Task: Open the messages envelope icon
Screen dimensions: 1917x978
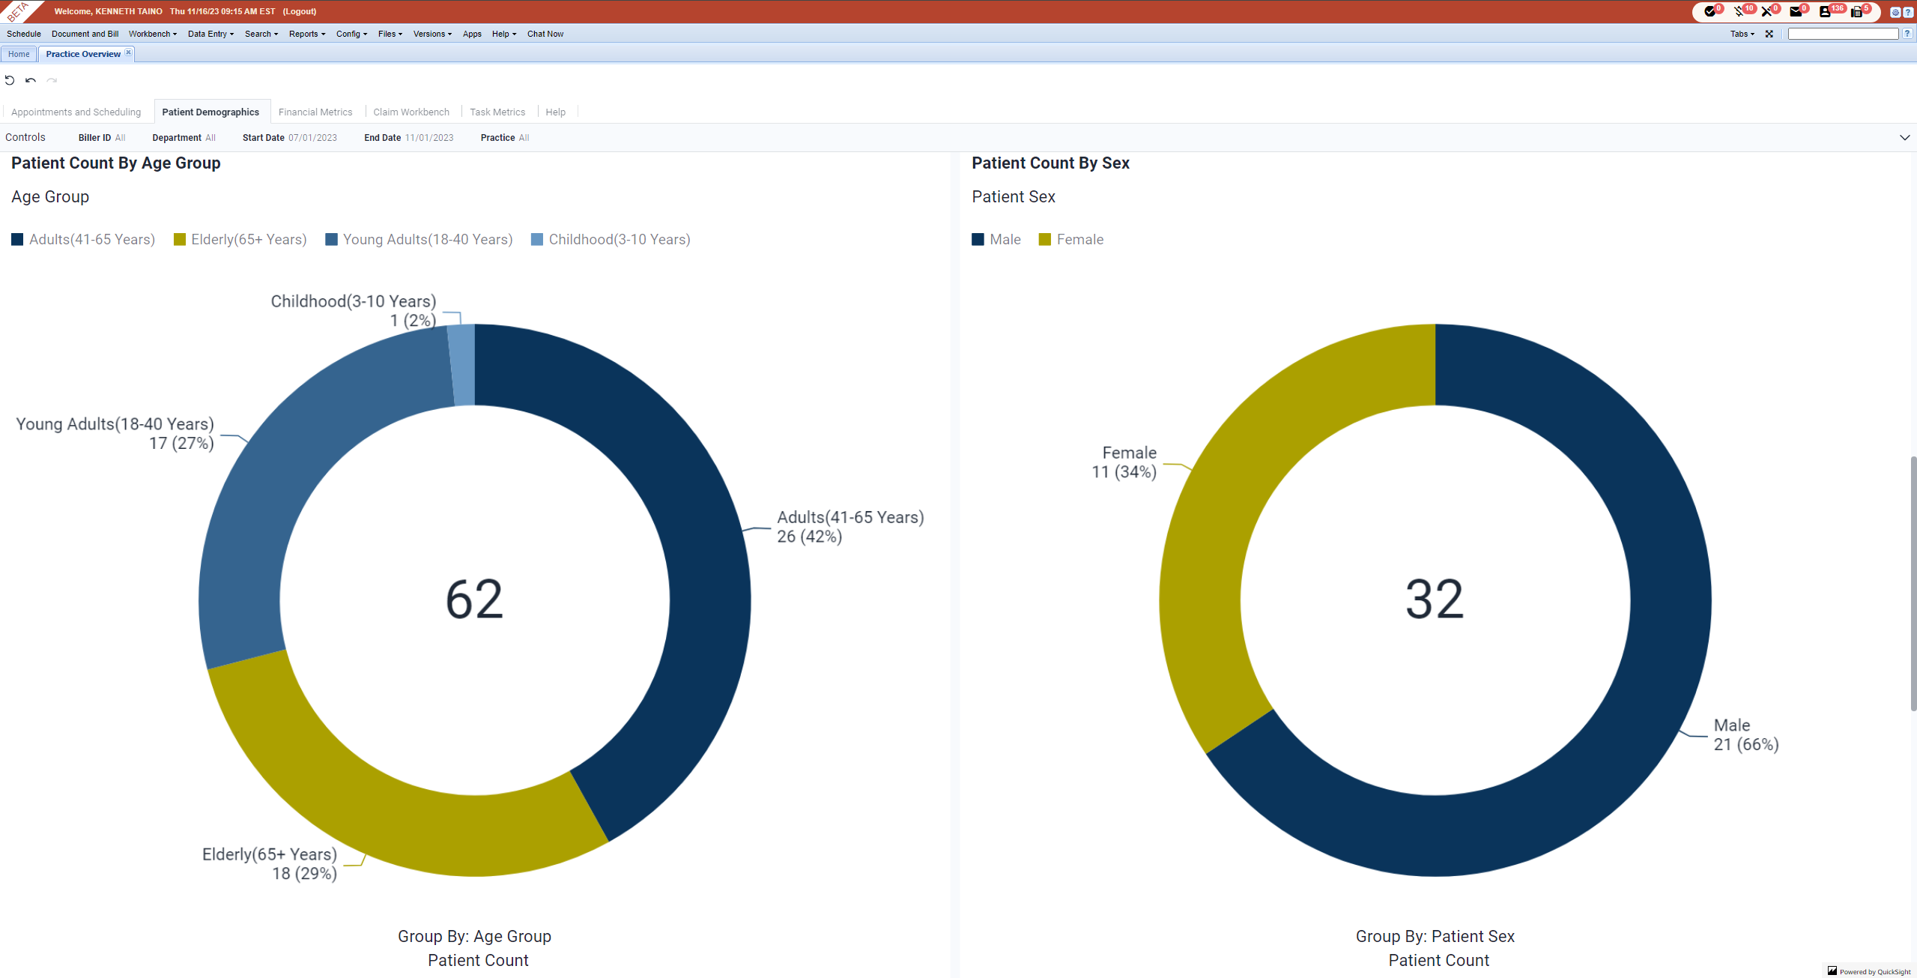Action: tap(1796, 11)
